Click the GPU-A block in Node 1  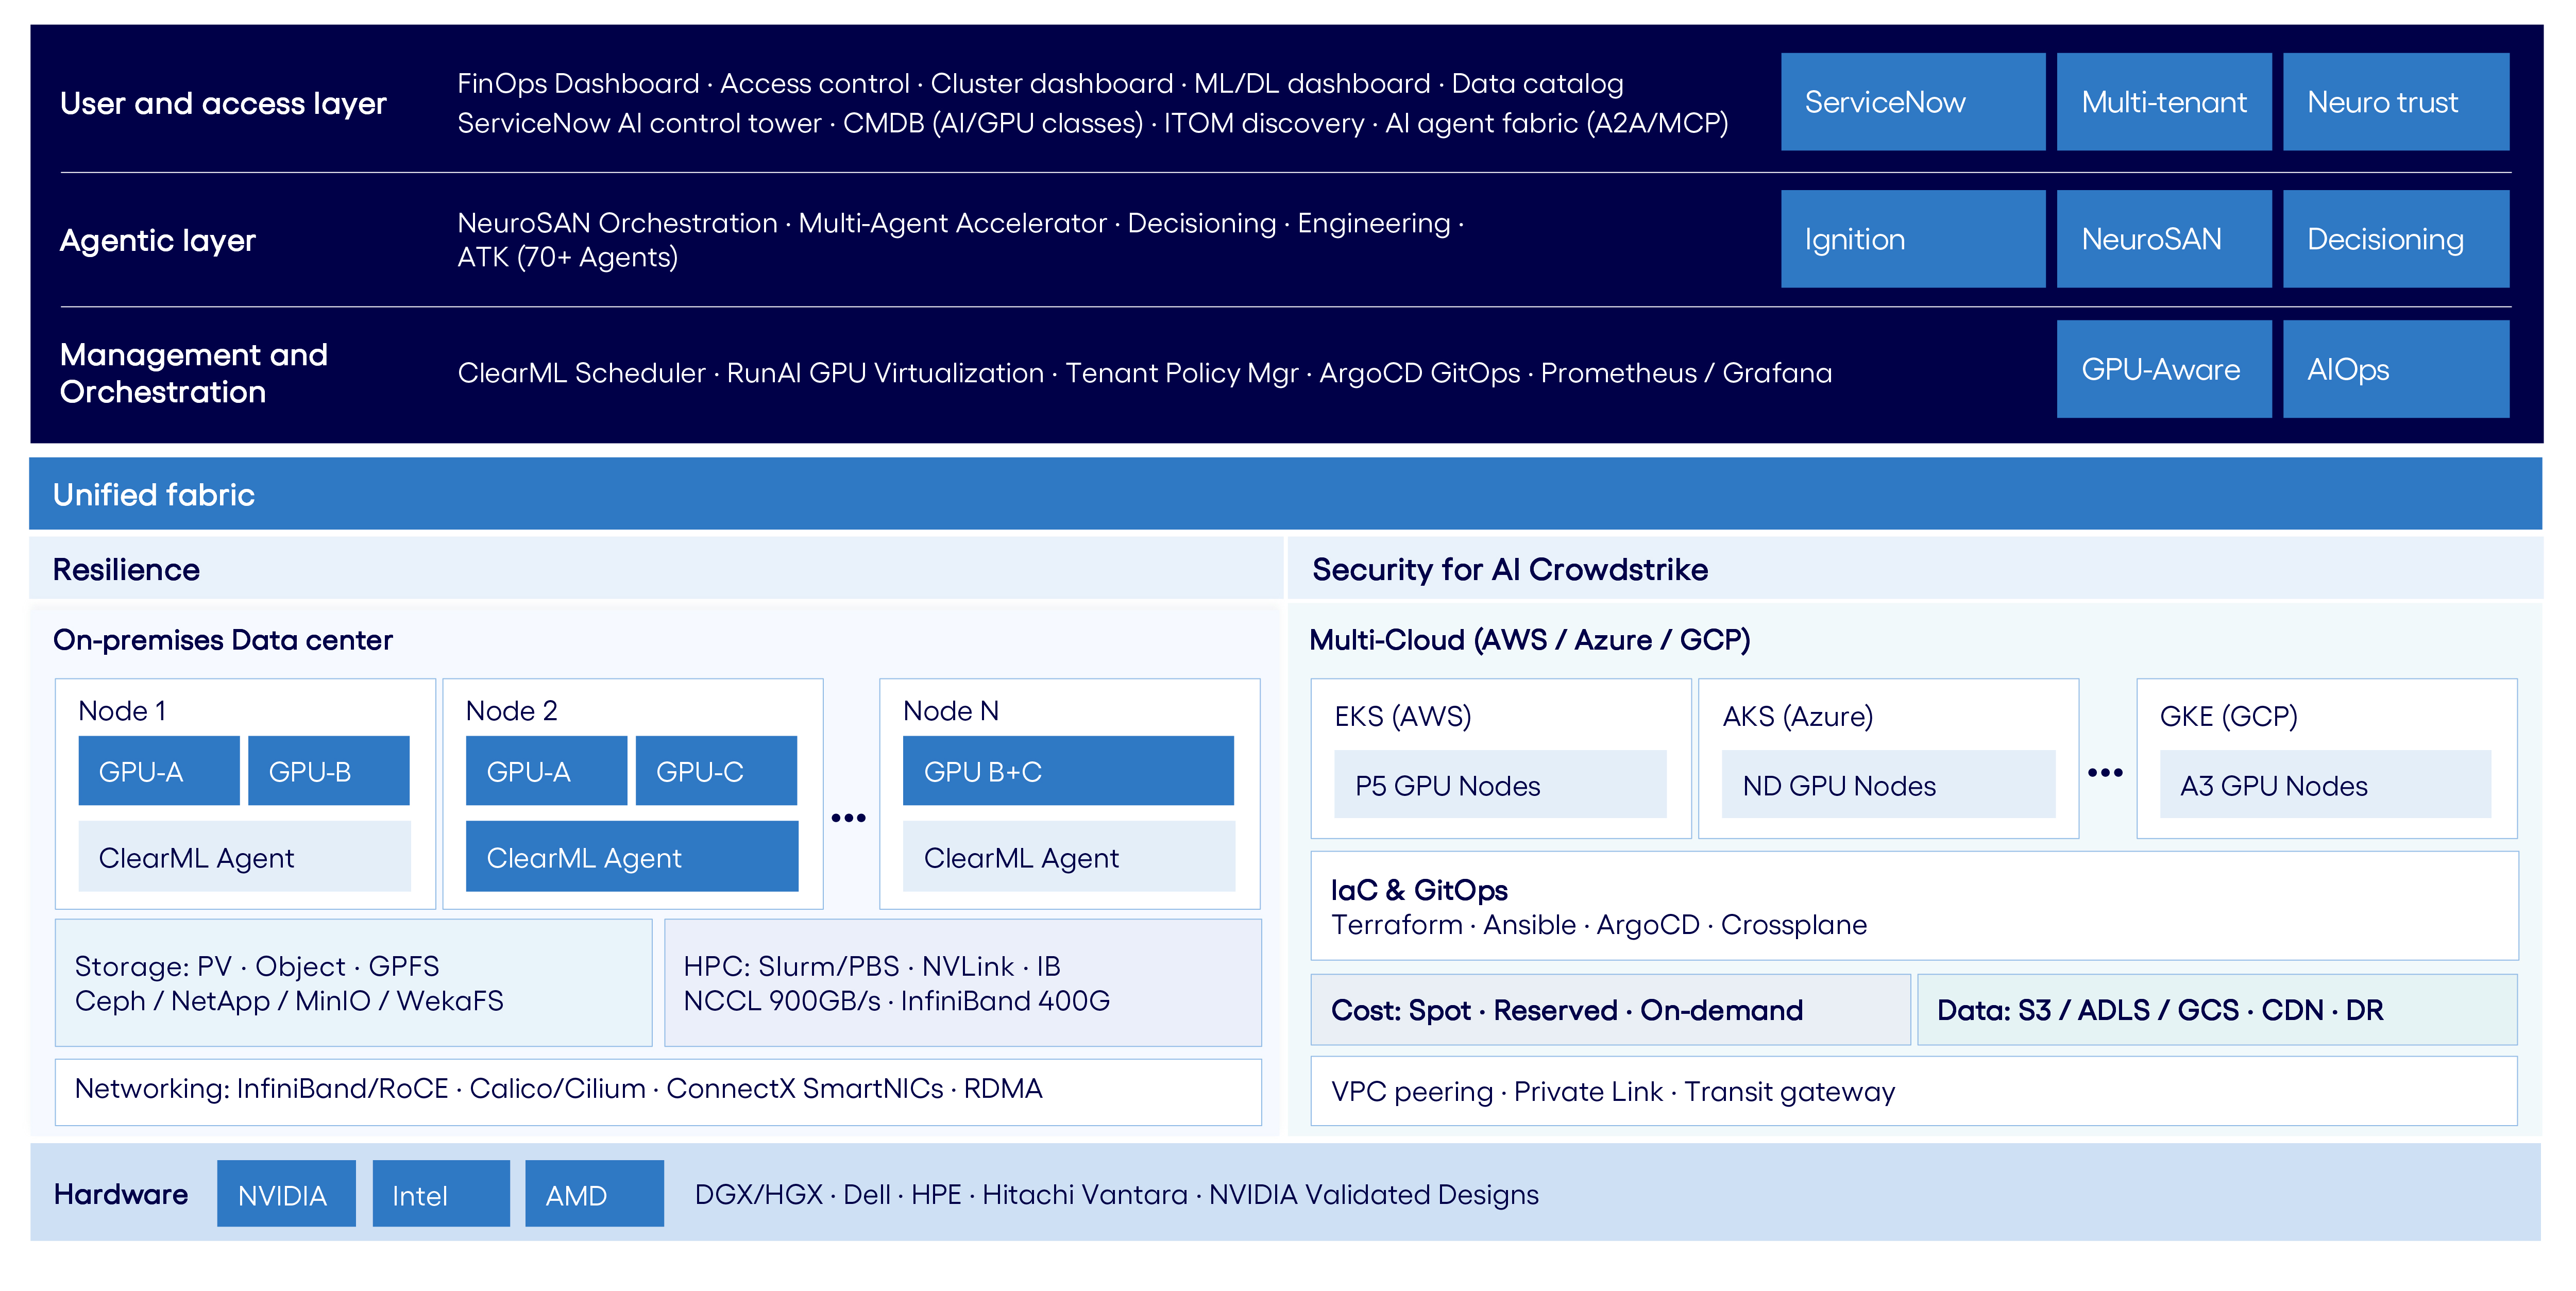(x=159, y=771)
